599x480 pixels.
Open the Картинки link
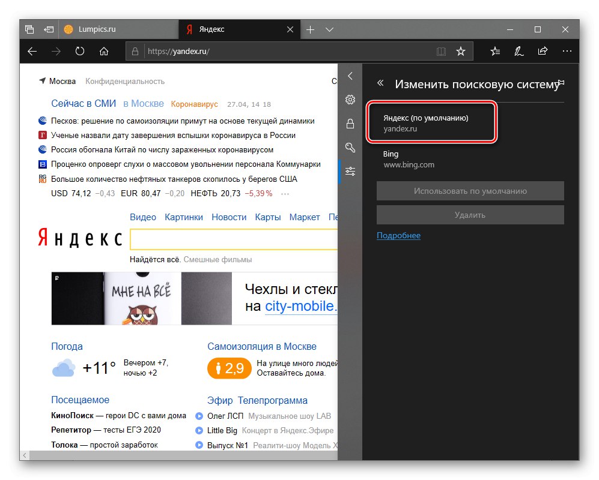pos(184,217)
